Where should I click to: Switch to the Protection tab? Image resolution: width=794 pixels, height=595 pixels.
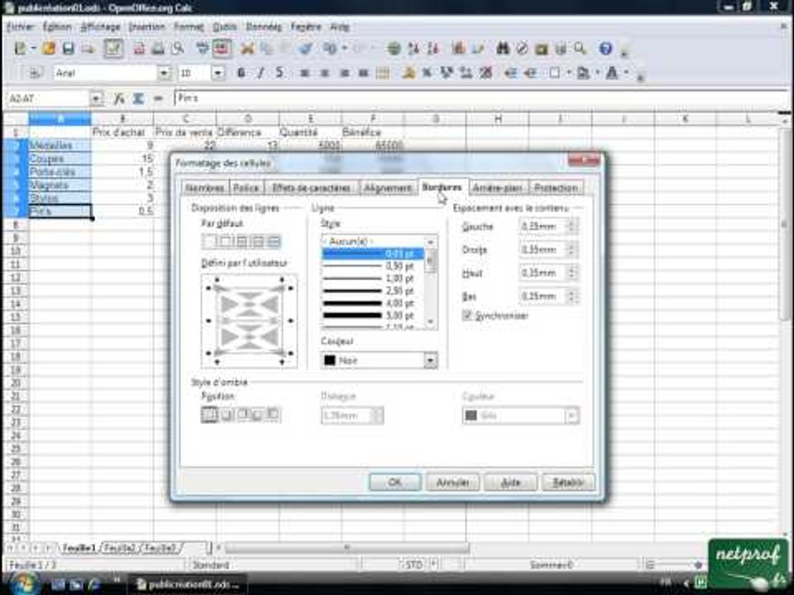pyautogui.click(x=556, y=188)
